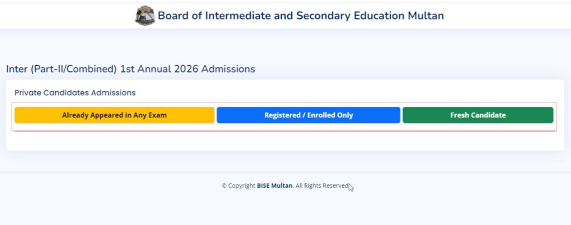
Task: Click the All Rights Reserved footer text
Action: tap(322, 185)
